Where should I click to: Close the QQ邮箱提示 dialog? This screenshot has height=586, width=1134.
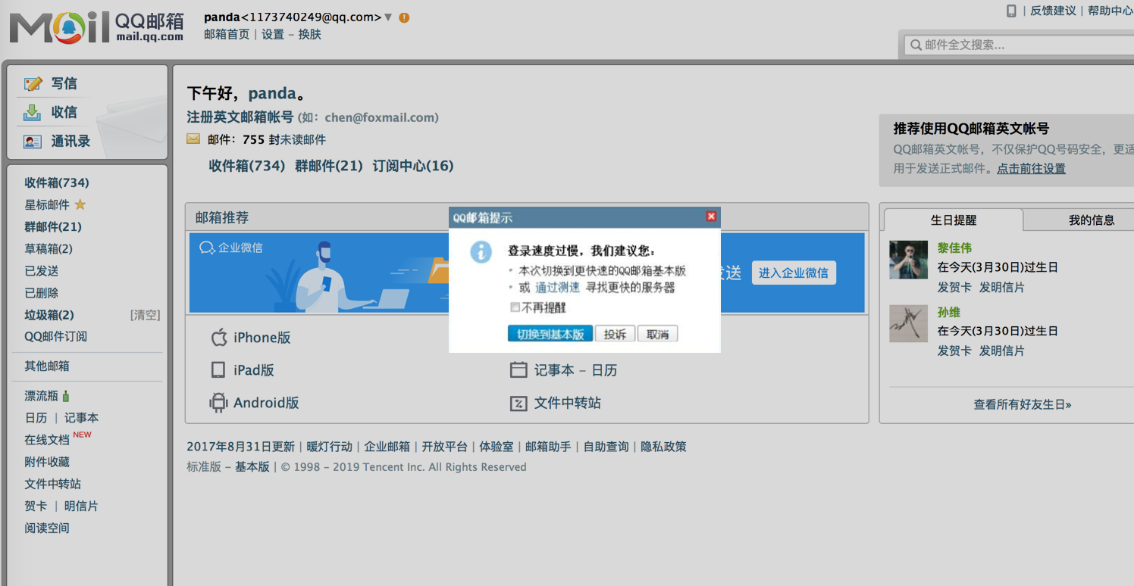coord(711,217)
